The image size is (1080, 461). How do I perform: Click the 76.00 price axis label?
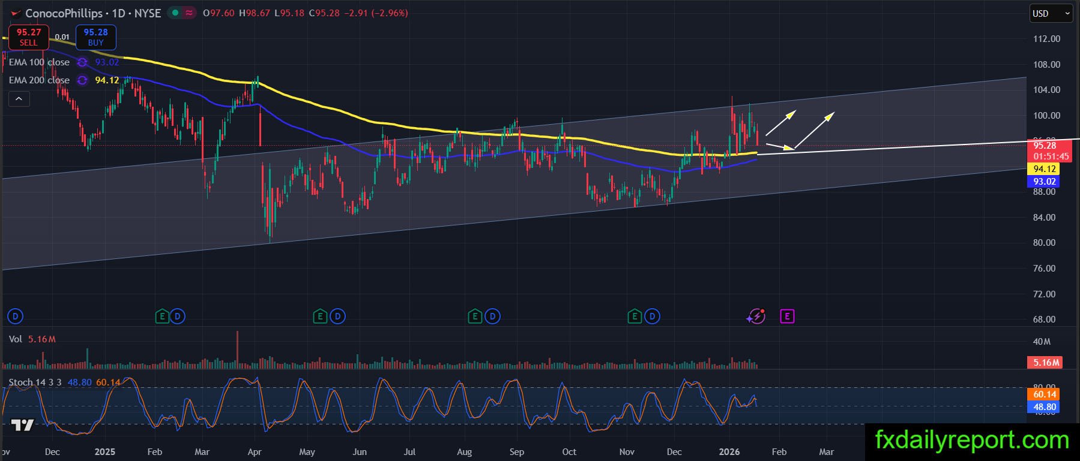coord(1044,269)
